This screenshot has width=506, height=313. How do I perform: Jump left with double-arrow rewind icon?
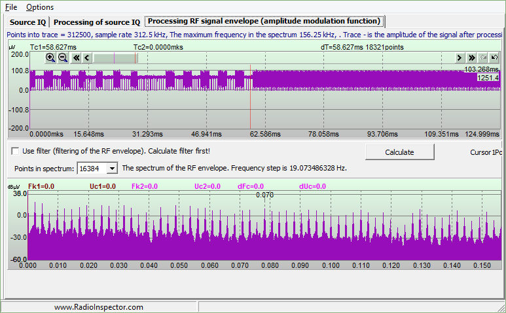pos(76,58)
